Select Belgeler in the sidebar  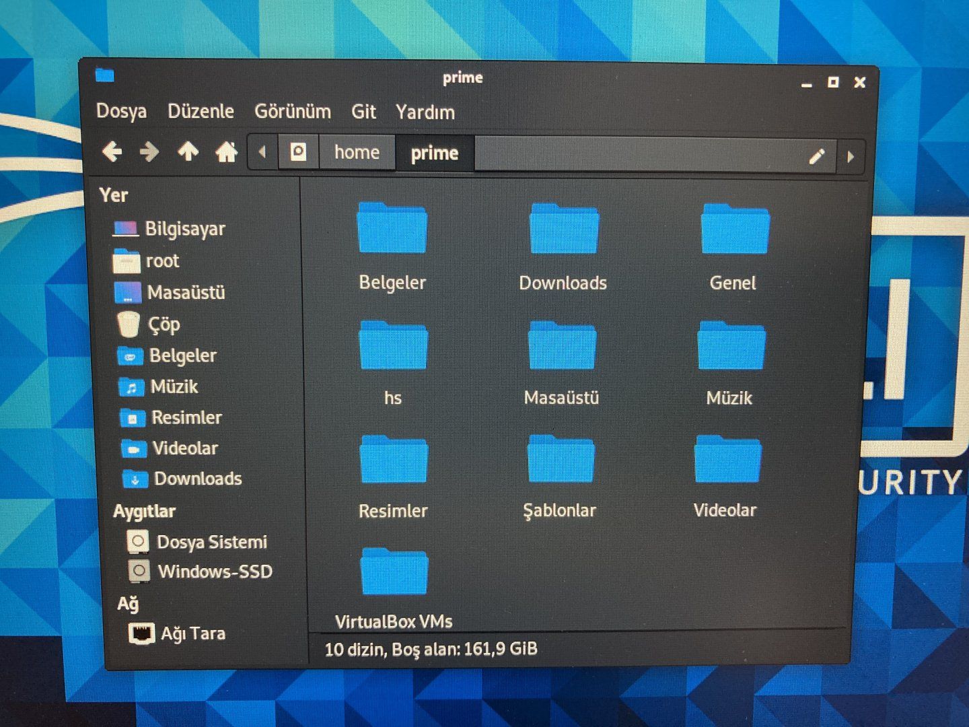pos(183,355)
